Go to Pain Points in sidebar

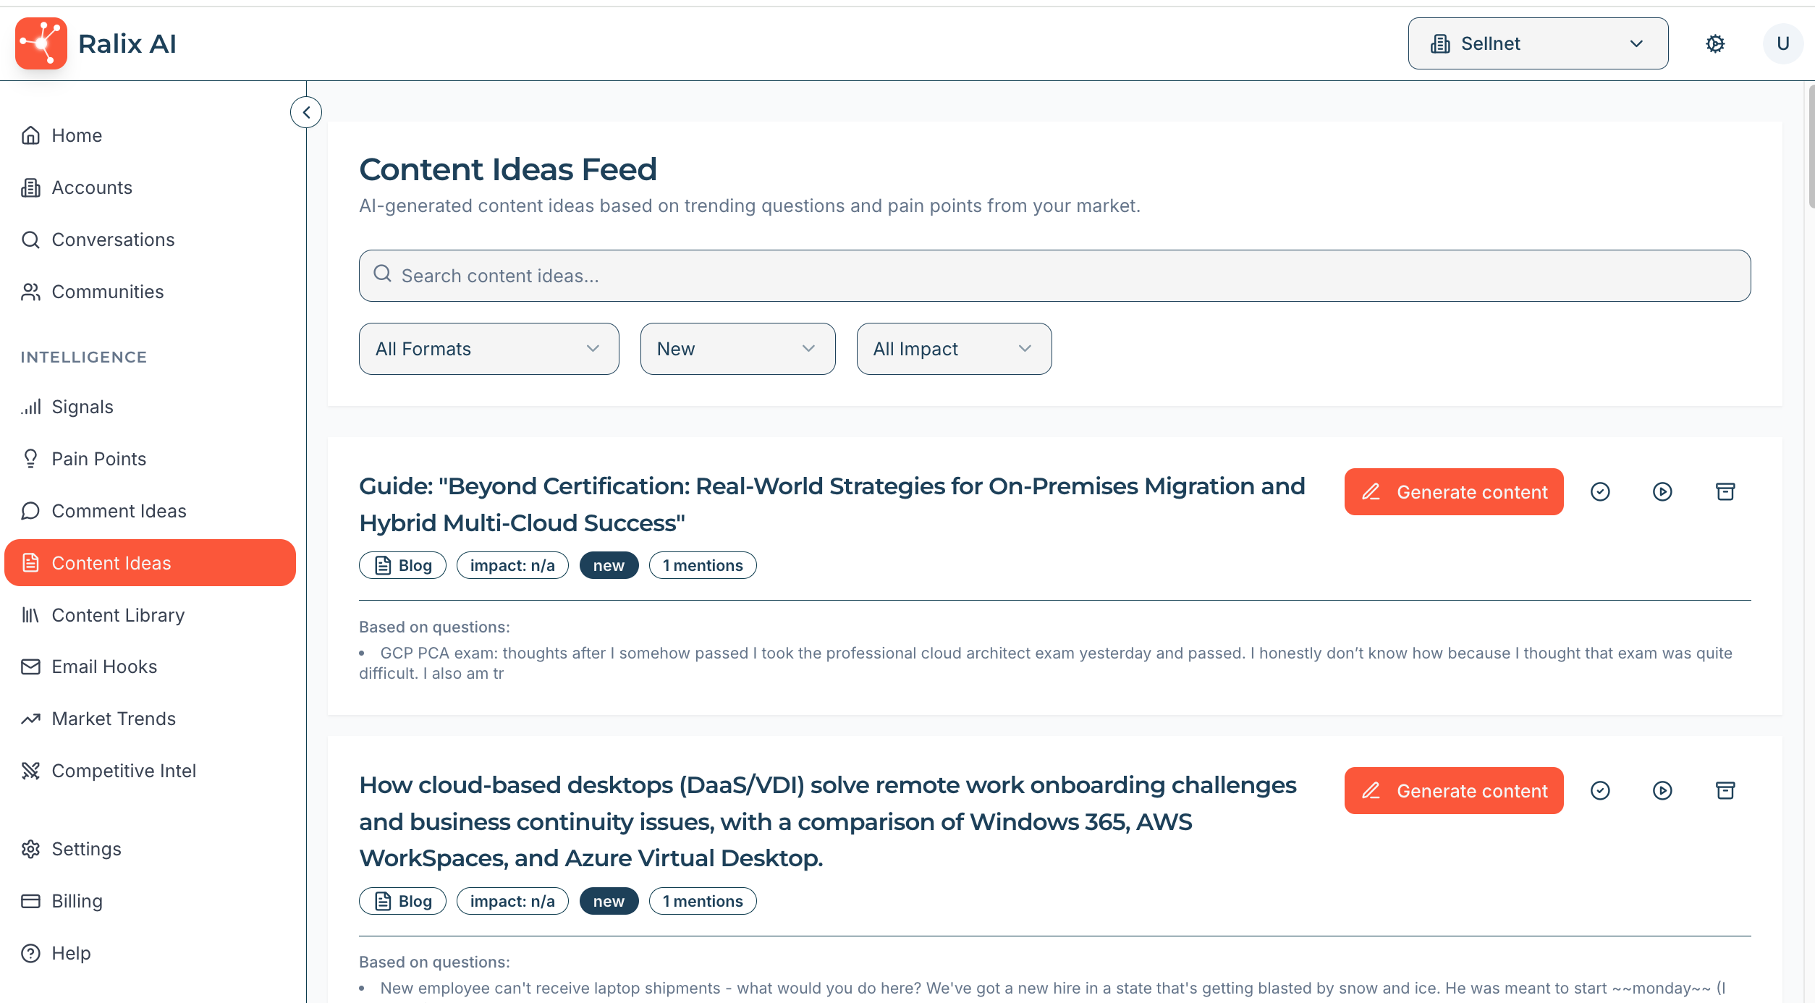click(x=98, y=459)
